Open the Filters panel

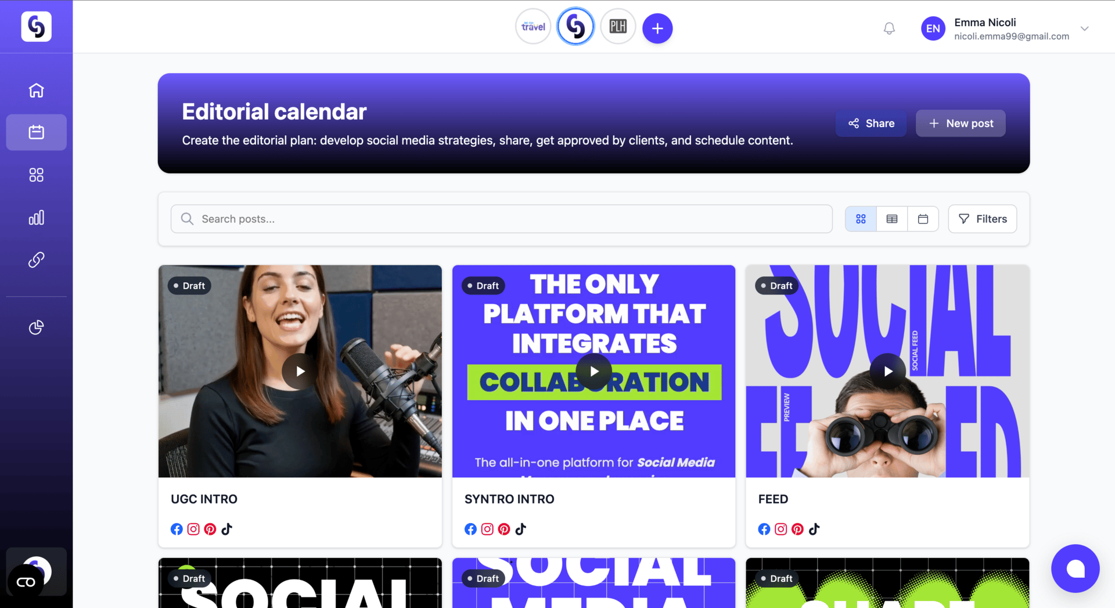click(x=983, y=219)
